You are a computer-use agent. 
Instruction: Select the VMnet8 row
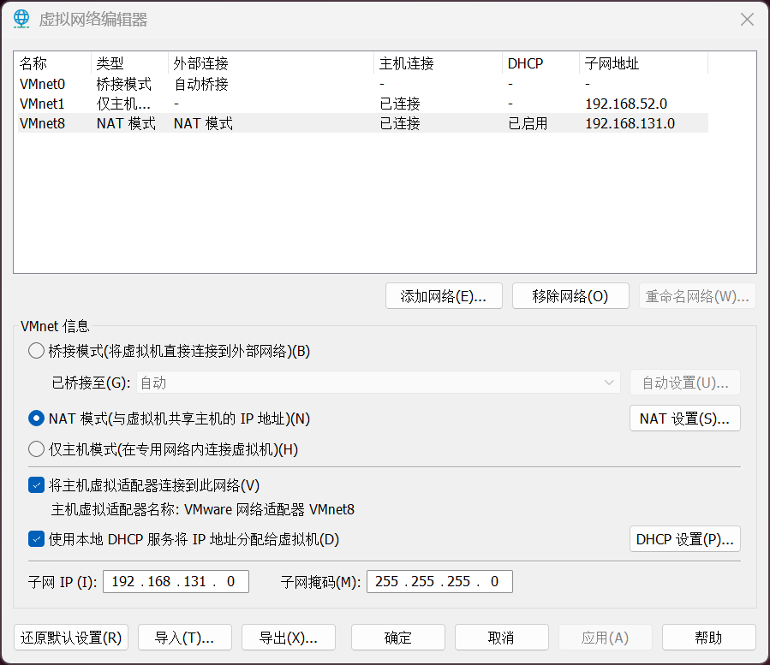coord(363,123)
